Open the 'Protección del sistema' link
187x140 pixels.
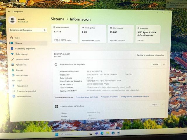110,97
